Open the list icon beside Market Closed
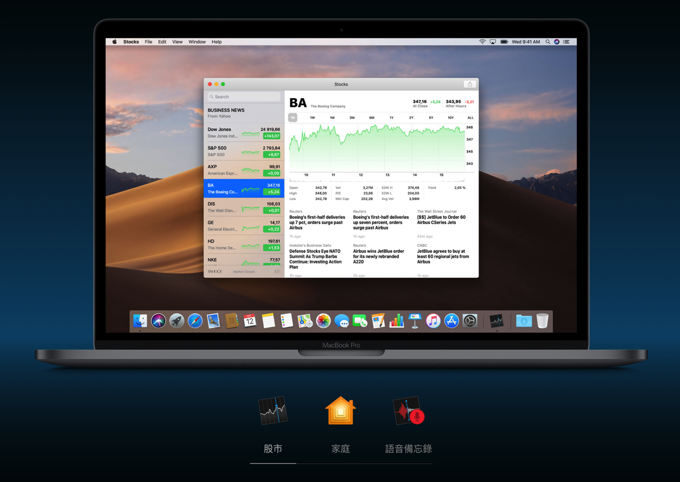The height and width of the screenshot is (482, 680). [277, 272]
